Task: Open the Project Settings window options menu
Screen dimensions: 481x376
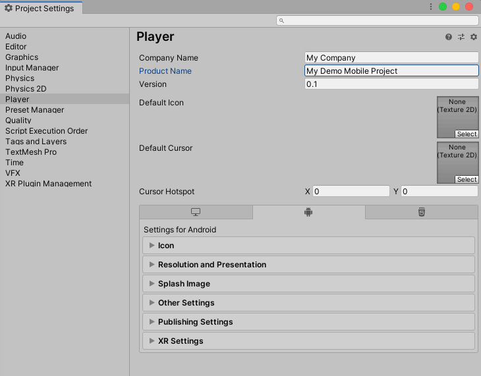Action: coord(431,7)
